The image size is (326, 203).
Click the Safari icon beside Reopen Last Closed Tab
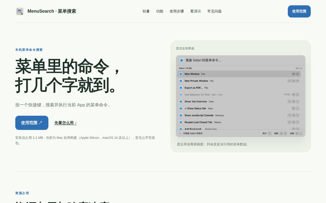(181, 122)
